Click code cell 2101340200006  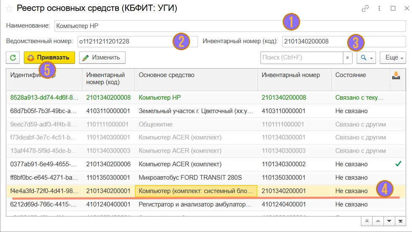[x=108, y=164]
